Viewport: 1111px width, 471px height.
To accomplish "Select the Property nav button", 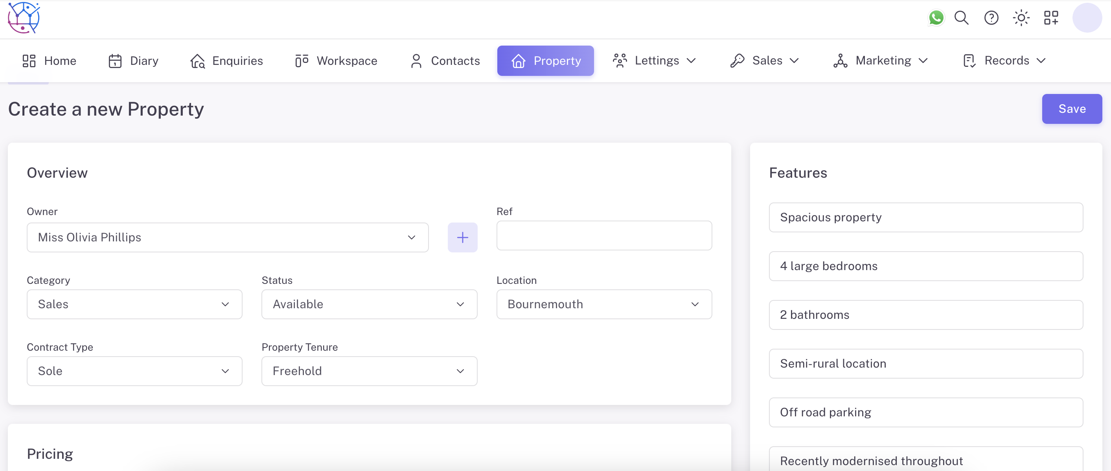I will (545, 61).
